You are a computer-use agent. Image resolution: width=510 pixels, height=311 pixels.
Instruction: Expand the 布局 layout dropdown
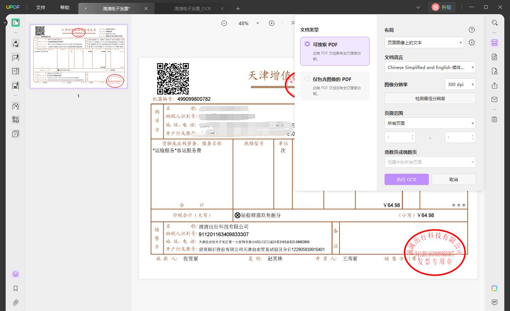tap(424, 42)
